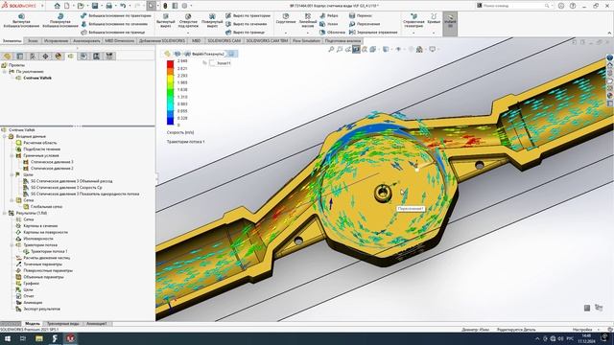Select Бобышка/основание по сечениям loft
Image resolution: width=614 pixels, height=345 pixels.
tap(114, 24)
